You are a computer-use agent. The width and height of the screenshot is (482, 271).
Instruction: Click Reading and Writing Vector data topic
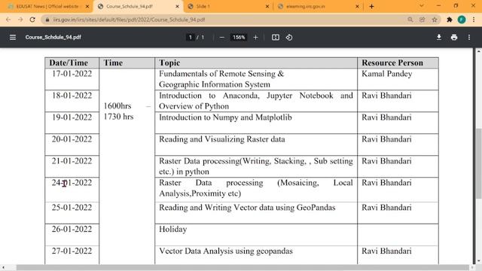(247, 208)
